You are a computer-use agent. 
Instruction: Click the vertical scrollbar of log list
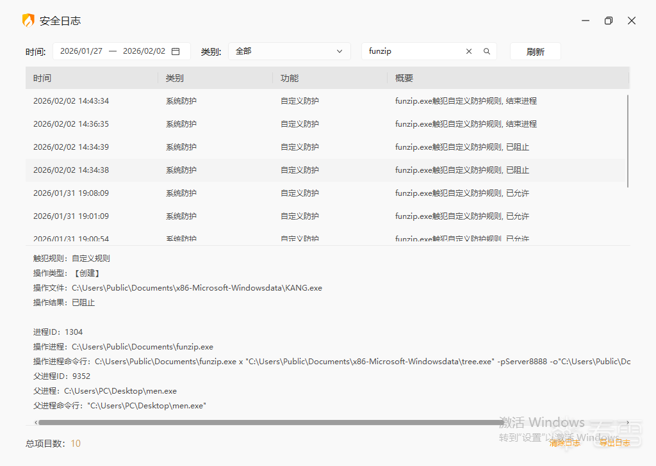[x=628, y=141]
